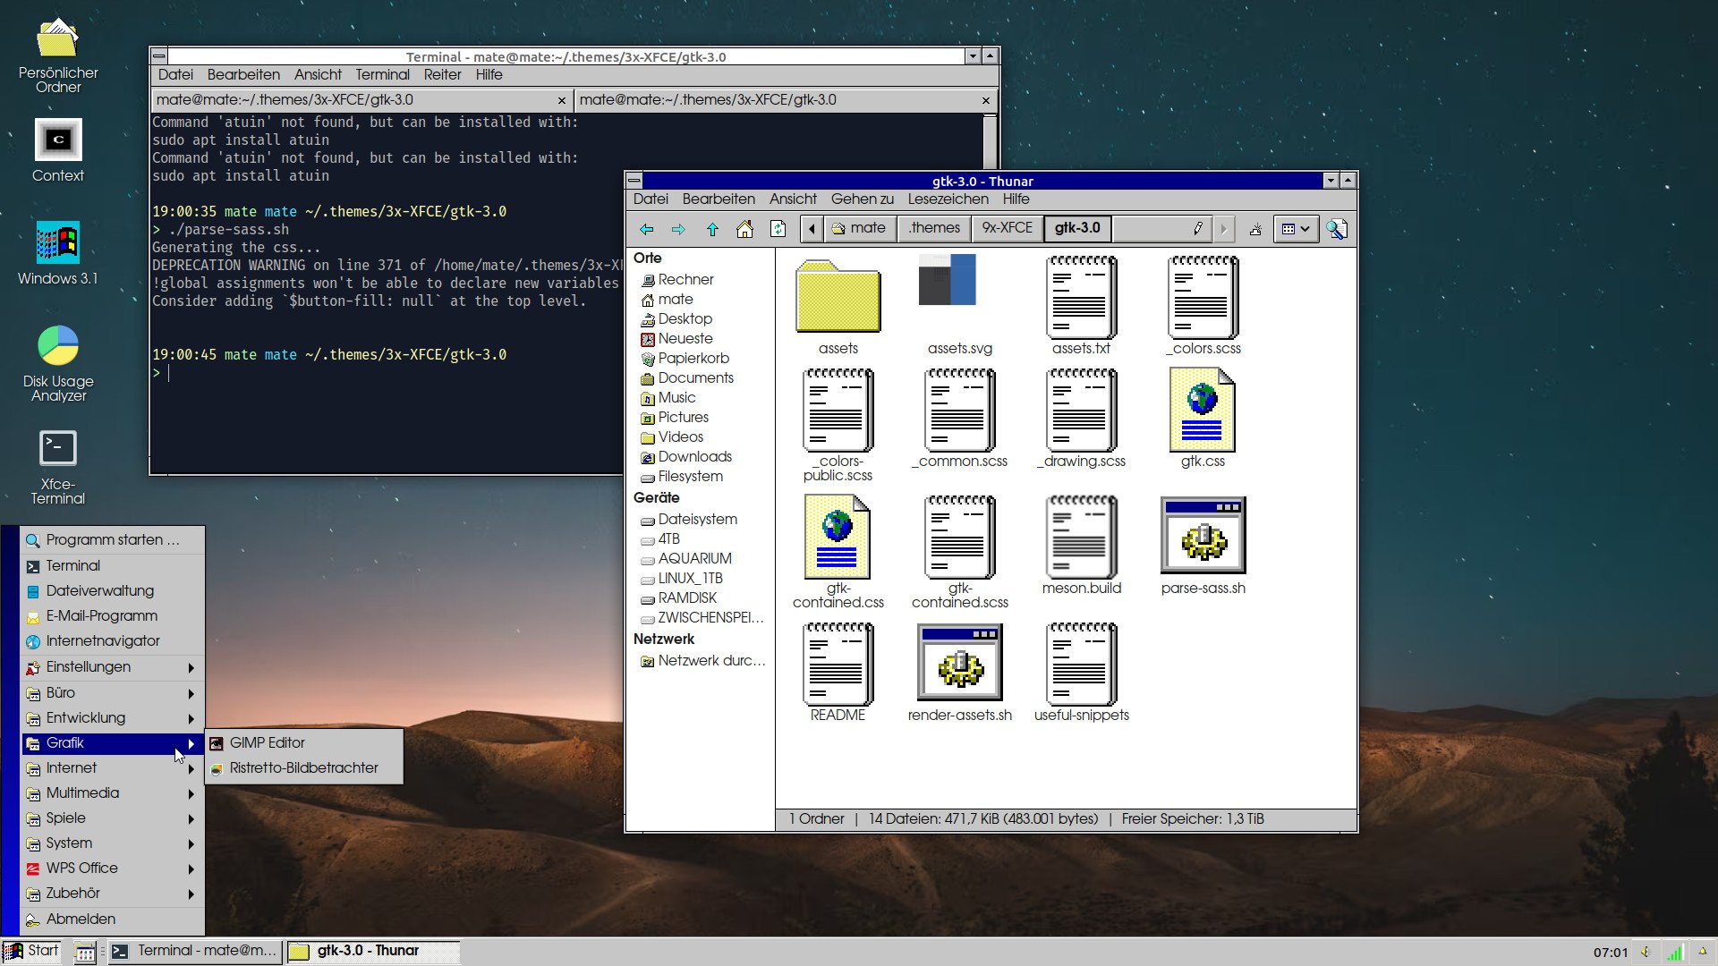Click the terminal's vertical scrollbar
This screenshot has width=1718, height=966.
(990, 140)
